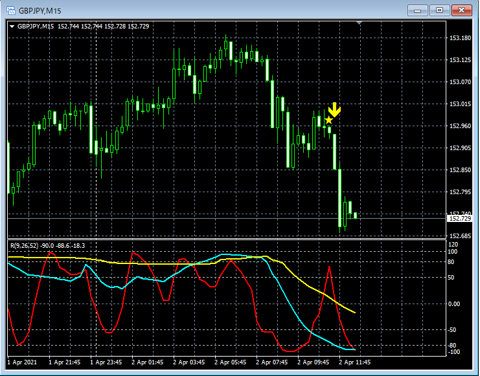Click the 2 Apr 07:45 time label
Screen dimensions: 480x376
click(272, 362)
